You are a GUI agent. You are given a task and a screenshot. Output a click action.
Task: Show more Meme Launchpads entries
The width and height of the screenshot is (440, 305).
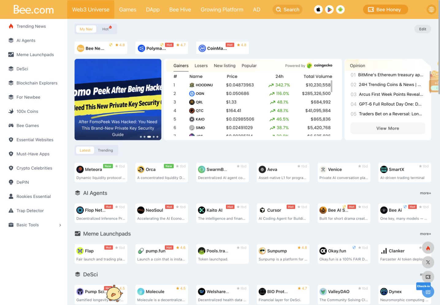pos(425,234)
